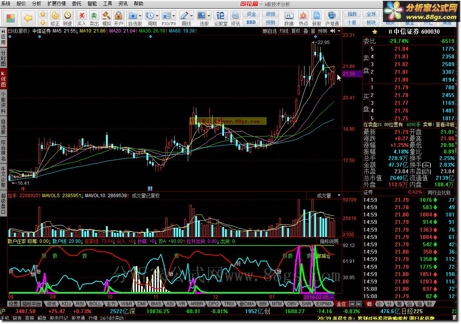Click the 资金 button in toolbar
This screenshot has height=324, width=461.
click(251, 14)
